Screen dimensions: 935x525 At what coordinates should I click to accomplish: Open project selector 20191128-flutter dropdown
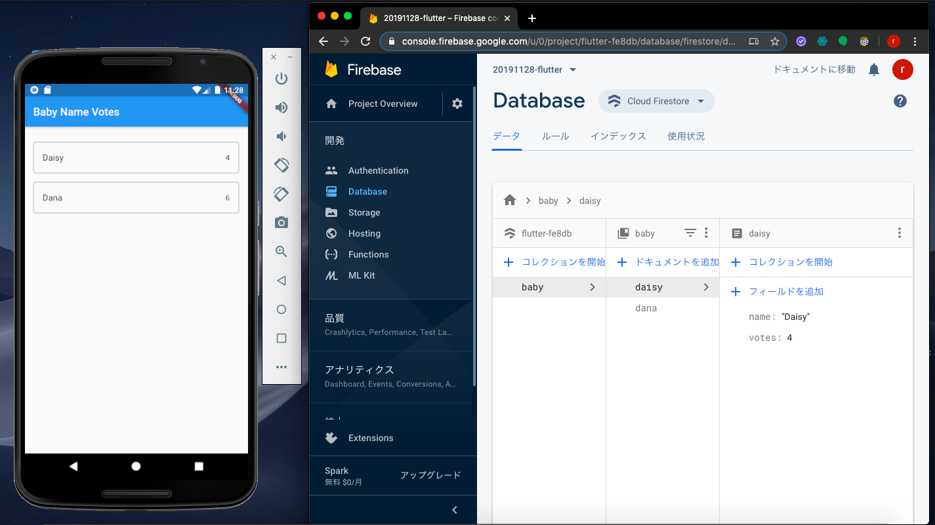click(535, 69)
